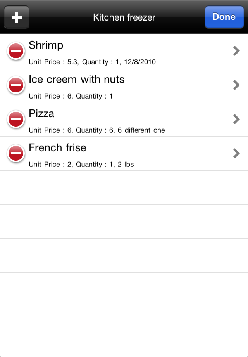Tap Pizza's '6 different one' details line

coord(96,130)
